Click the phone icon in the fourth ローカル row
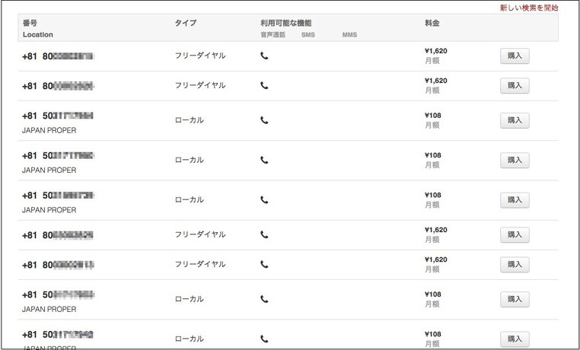The image size is (580, 350). [264, 299]
